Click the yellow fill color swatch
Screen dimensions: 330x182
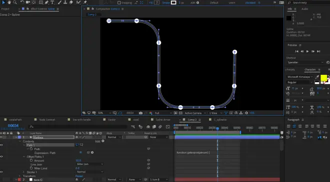click(x=323, y=78)
